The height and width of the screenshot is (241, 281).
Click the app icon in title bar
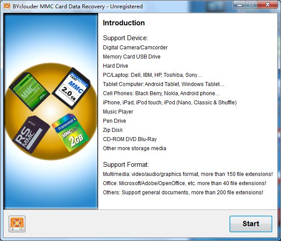pos(7,6)
